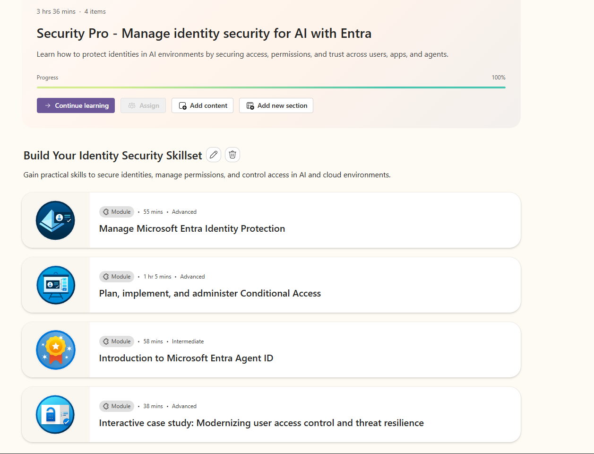Open Plan, implement, and administer Conditional Access

(x=210, y=293)
